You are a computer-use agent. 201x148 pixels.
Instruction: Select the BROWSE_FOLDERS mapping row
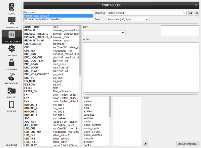tap(52, 34)
